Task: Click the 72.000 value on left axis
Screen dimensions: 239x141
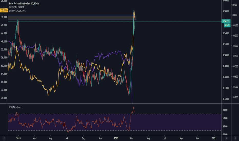Action: pos(4,90)
